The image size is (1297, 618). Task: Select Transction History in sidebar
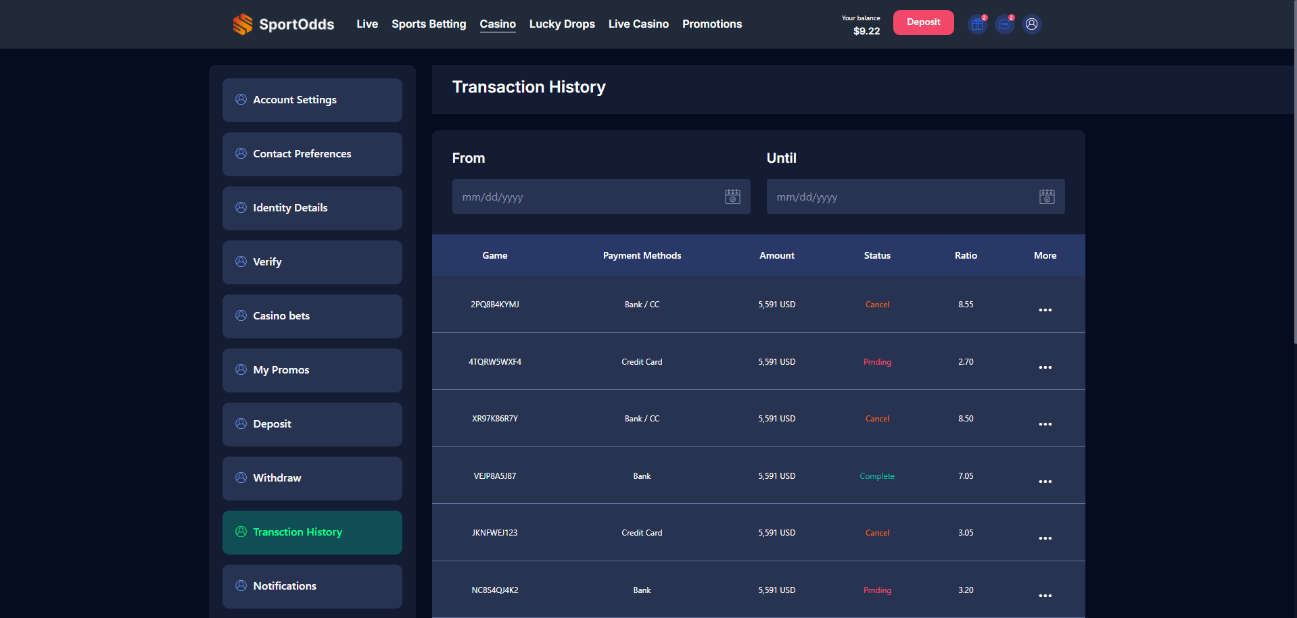click(312, 532)
